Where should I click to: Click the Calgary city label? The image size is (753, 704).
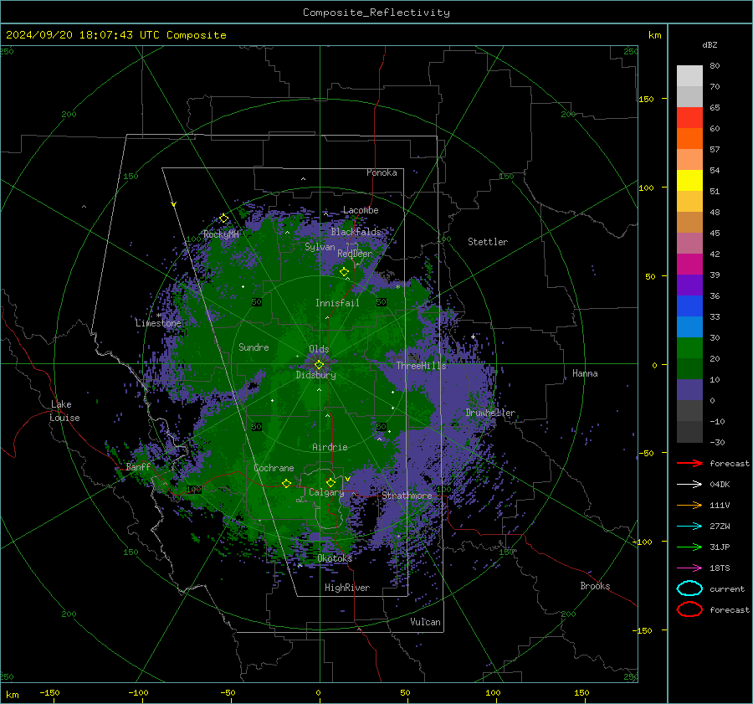(x=326, y=492)
